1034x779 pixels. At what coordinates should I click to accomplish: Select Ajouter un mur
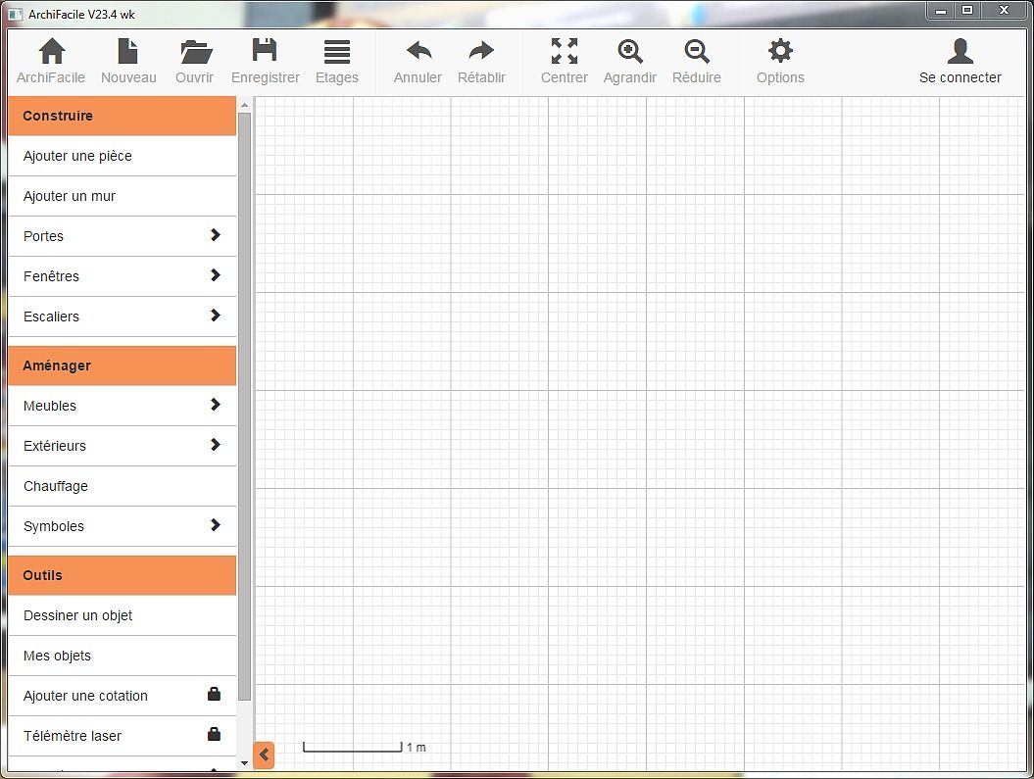tap(122, 196)
